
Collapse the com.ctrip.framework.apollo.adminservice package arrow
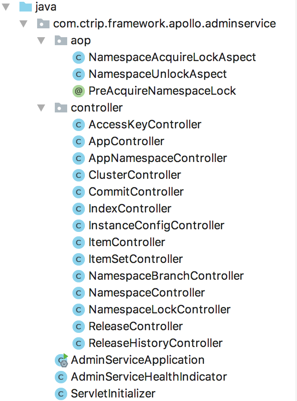[x=23, y=23]
